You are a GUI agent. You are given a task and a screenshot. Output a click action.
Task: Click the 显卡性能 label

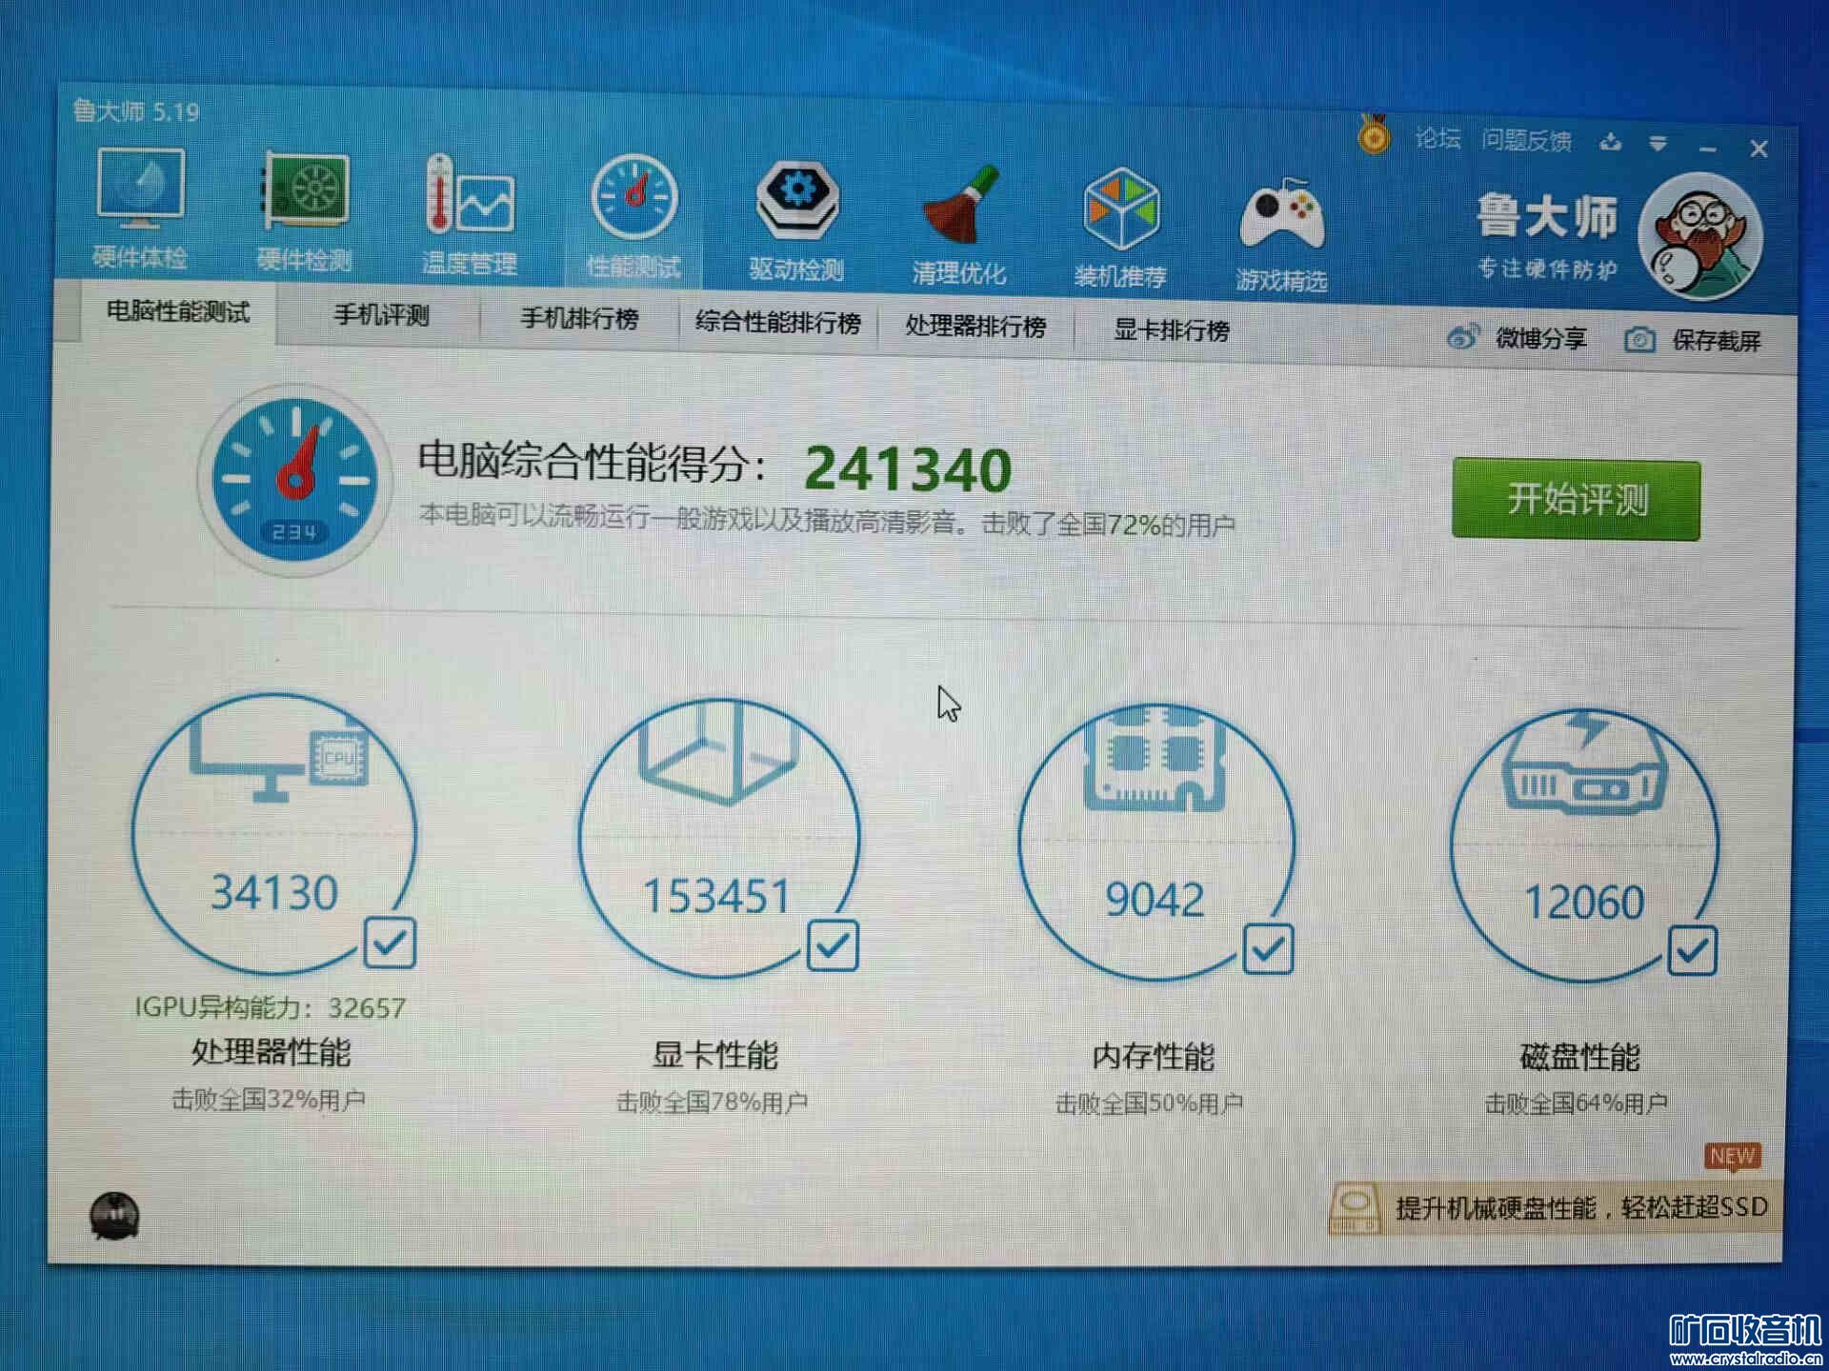(715, 1055)
